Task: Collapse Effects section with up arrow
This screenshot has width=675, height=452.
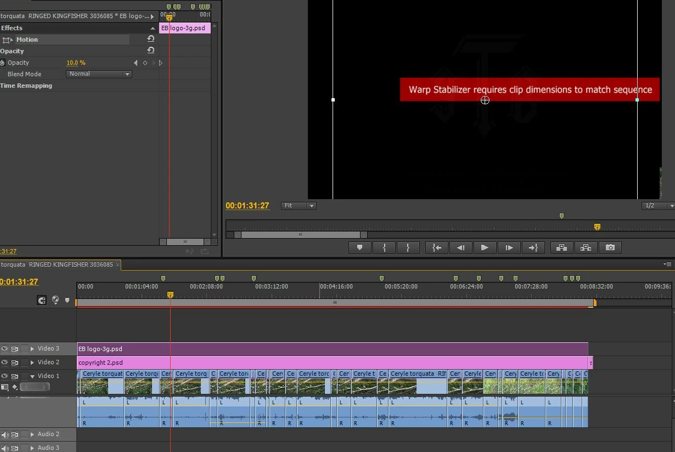Action: [x=153, y=28]
